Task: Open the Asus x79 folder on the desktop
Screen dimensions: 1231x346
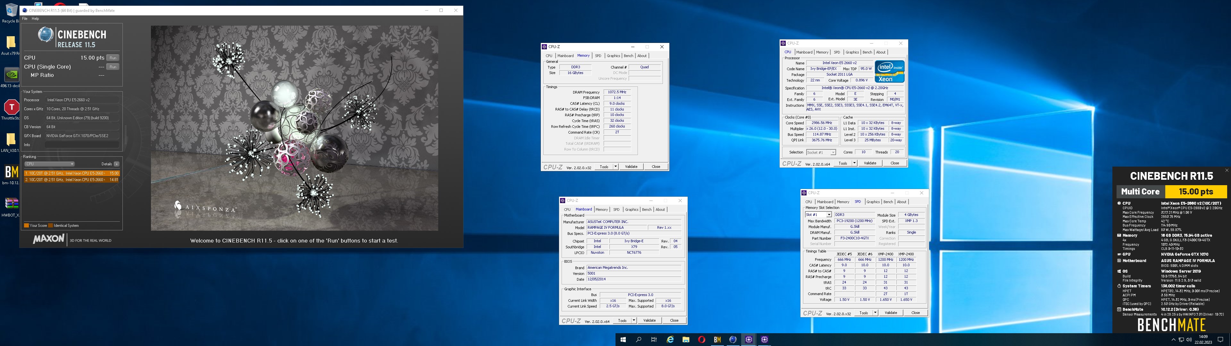Action: pos(10,46)
